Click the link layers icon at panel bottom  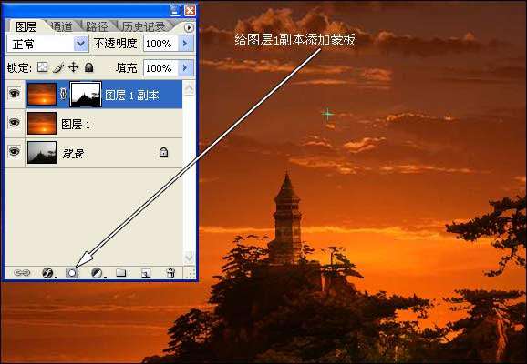tap(22, 273)
